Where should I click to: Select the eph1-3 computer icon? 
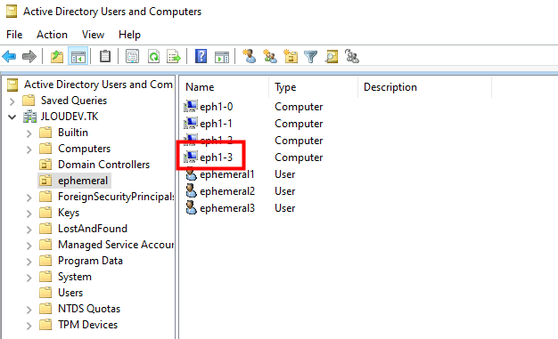(x=191, y=157)
